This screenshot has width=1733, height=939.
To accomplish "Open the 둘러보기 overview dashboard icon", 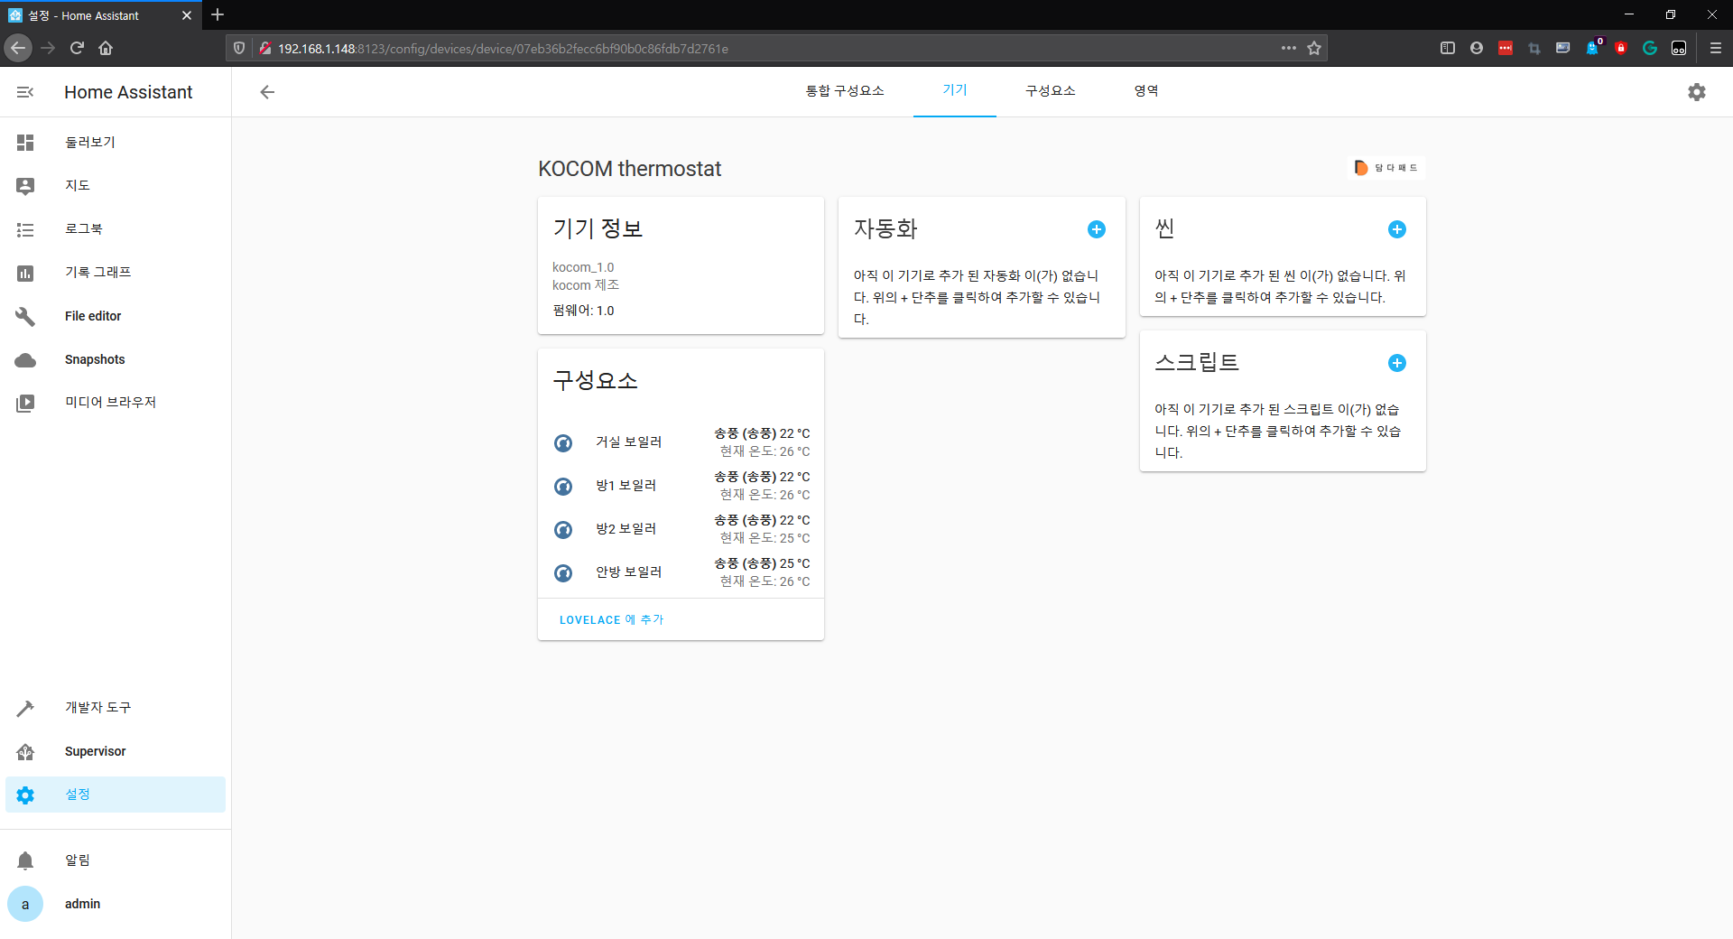I will [25, 143].
